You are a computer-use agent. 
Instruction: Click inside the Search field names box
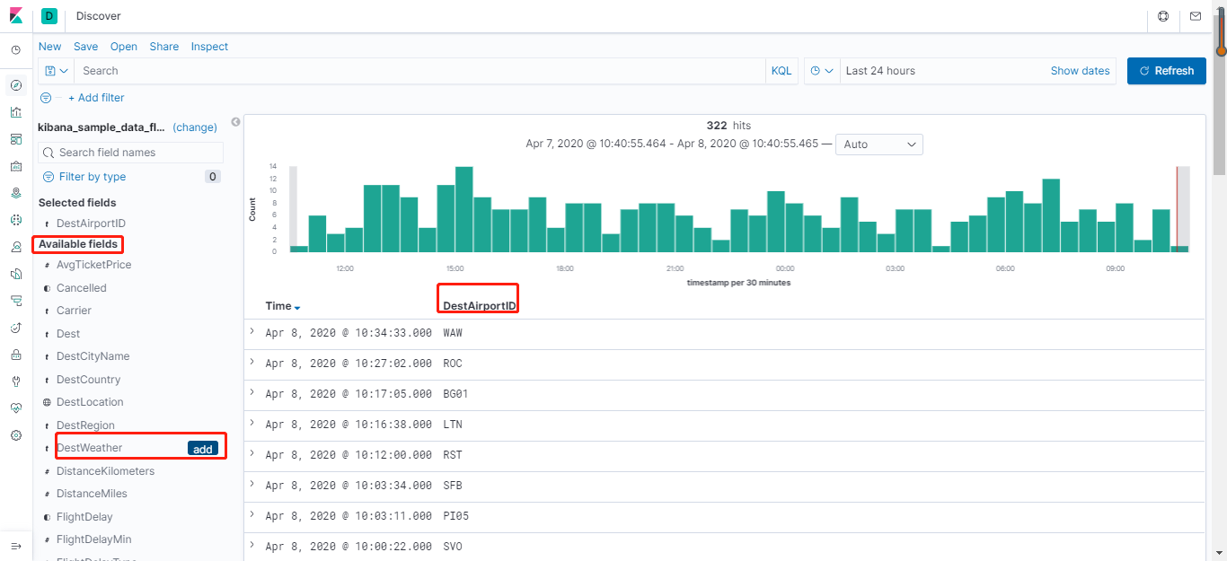point(130,152)
